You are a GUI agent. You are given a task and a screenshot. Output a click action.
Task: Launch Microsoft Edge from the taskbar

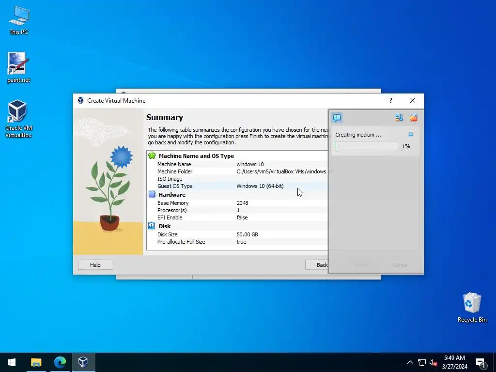tap(60, 362)
